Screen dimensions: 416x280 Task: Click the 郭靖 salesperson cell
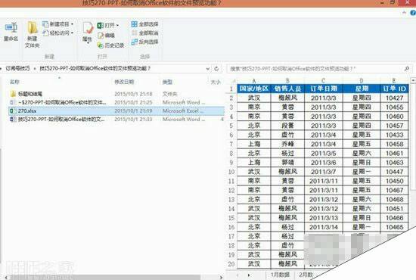click(287, 163)
